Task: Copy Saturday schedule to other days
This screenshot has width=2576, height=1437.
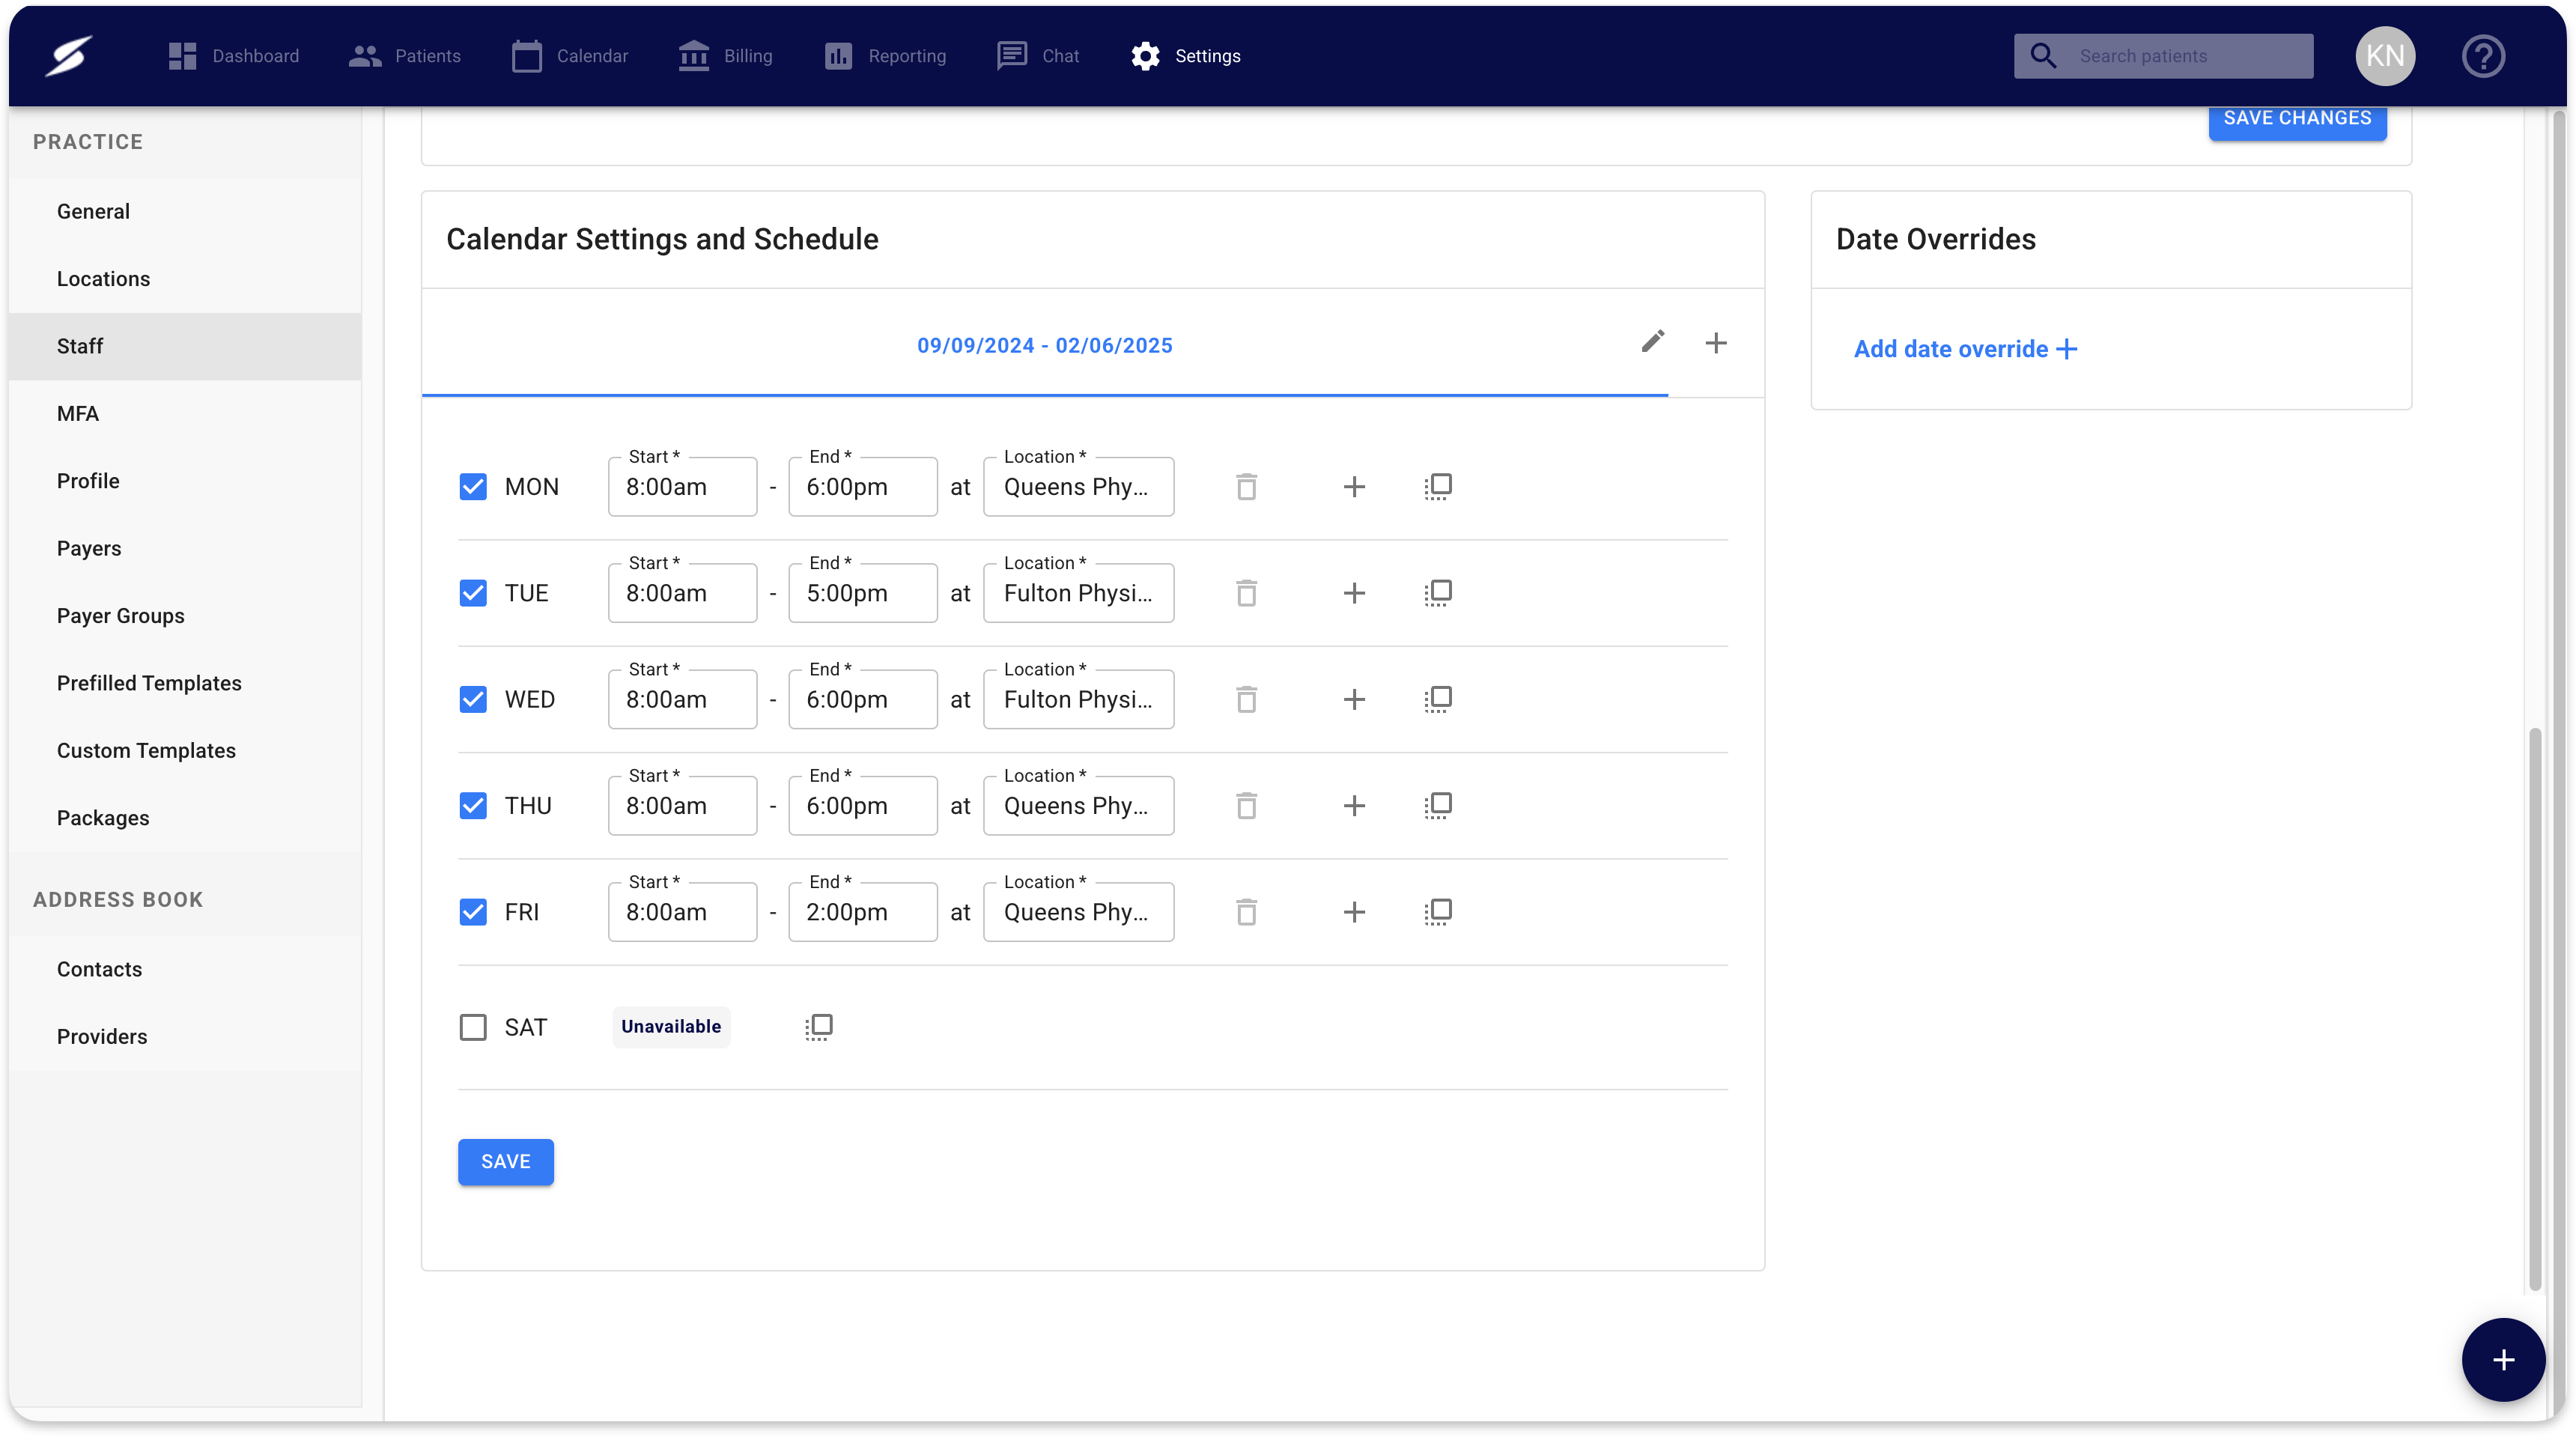Action: [x=818, y=1027]
